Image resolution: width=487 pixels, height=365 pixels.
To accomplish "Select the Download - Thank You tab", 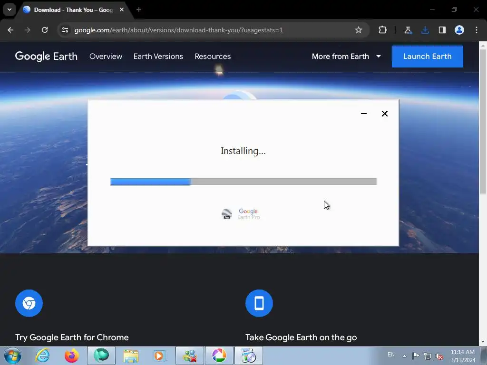I will (74, 10).
